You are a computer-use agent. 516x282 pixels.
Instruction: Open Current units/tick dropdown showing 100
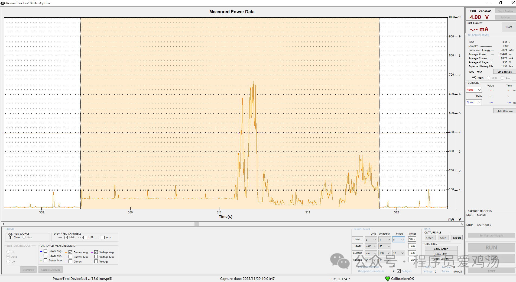click(x=385, y=253)
